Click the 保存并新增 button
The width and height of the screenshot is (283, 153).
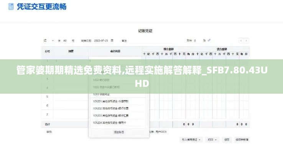(x=242, y=140)
